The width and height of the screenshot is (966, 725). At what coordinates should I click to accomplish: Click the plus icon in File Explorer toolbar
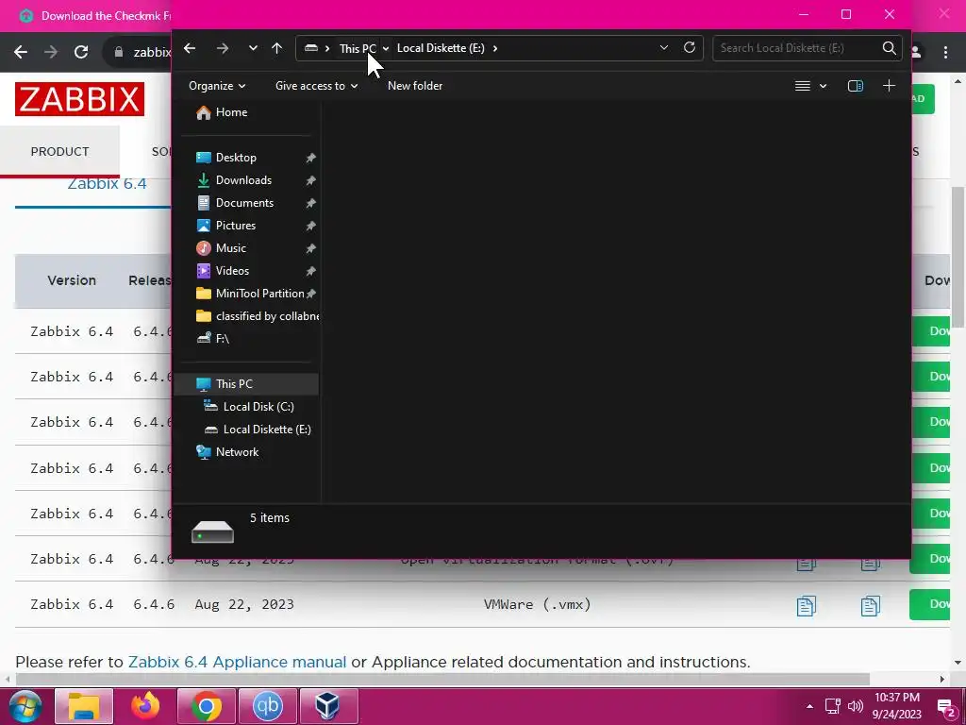[x=889, y=86]
